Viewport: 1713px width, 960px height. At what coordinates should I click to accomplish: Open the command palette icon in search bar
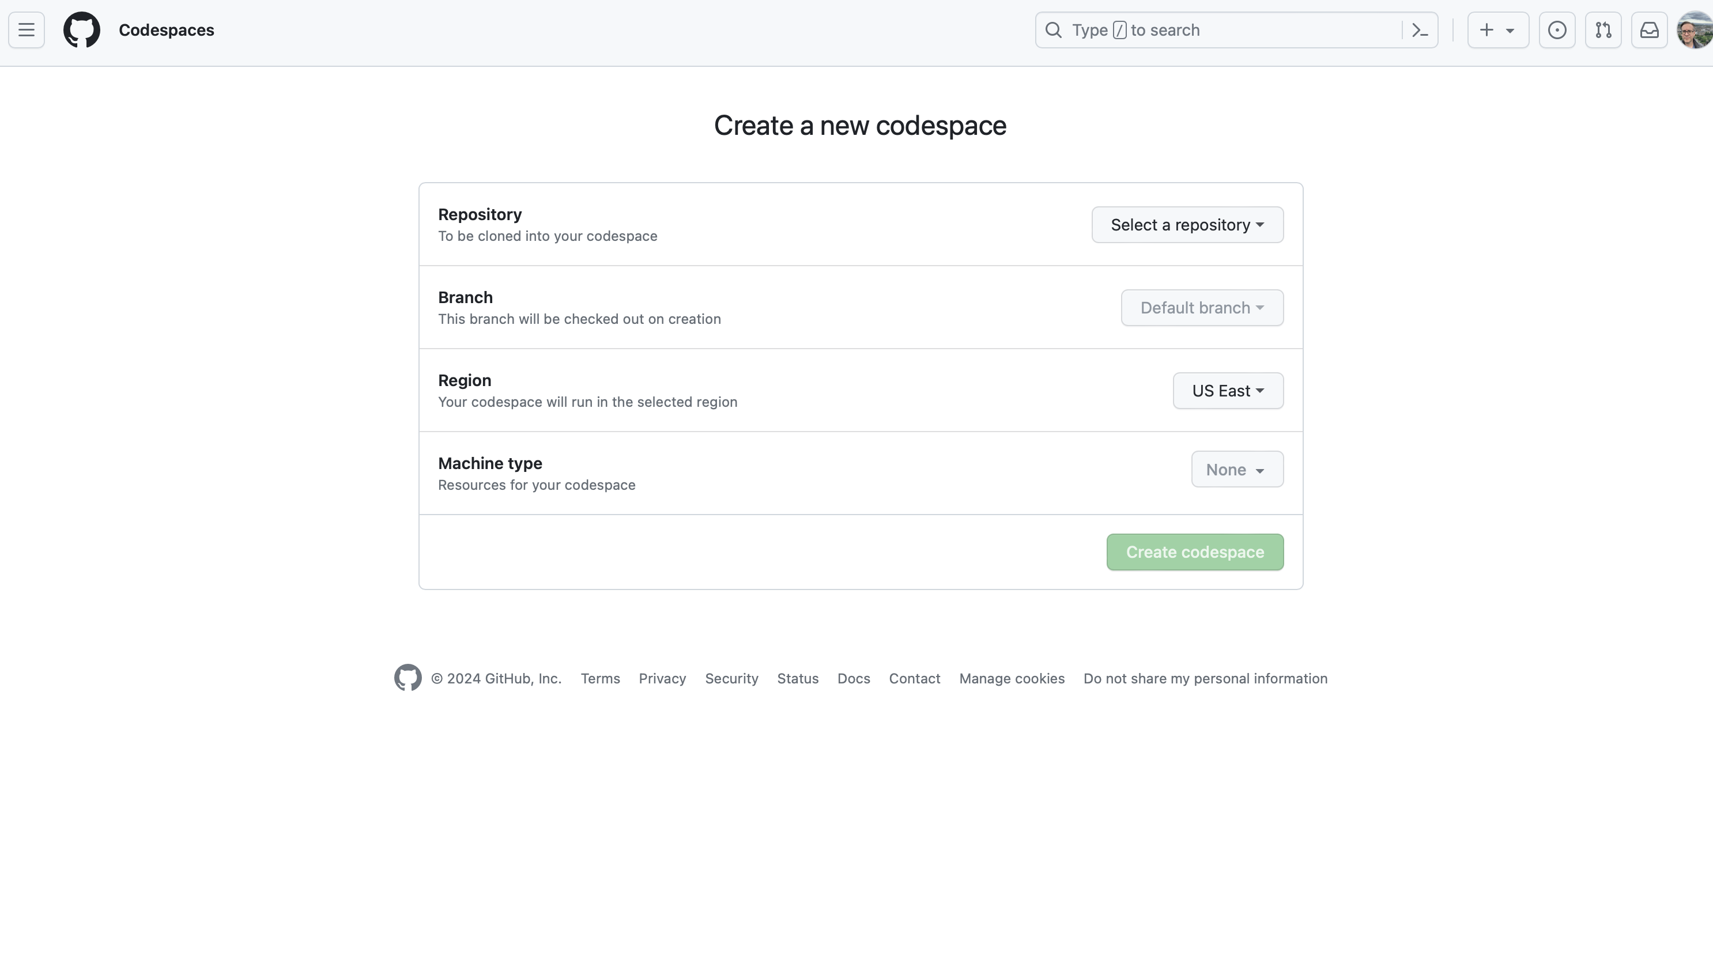tap(1420, 30)
